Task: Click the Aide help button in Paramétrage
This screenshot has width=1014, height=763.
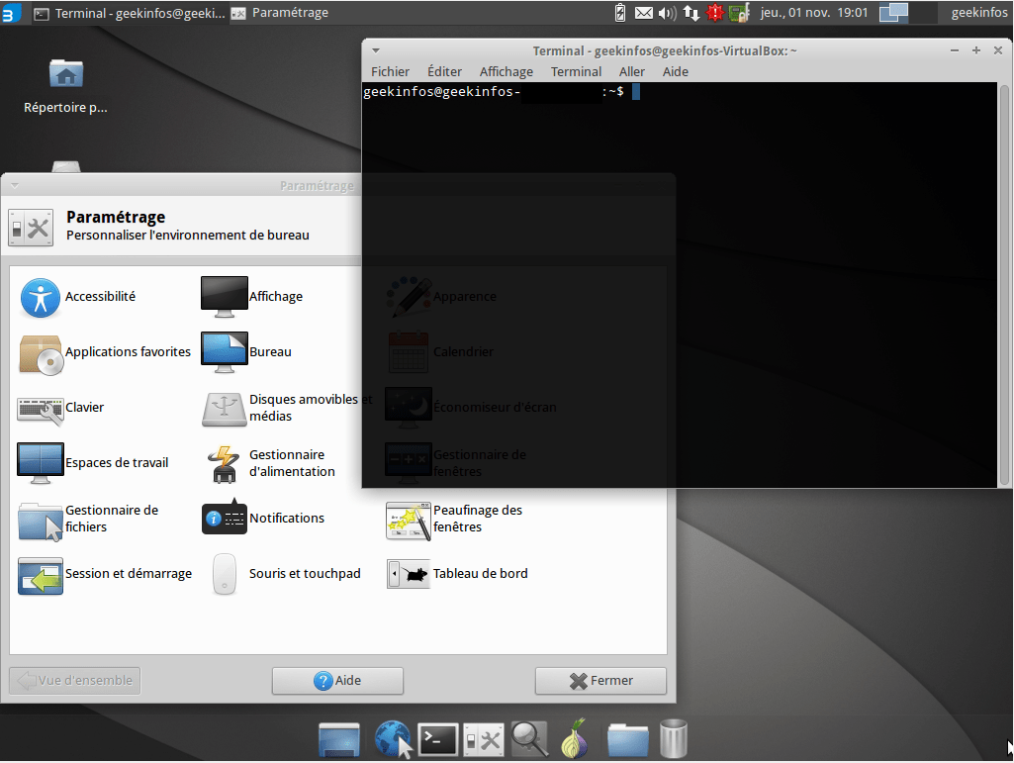Action: click(337, 681)
